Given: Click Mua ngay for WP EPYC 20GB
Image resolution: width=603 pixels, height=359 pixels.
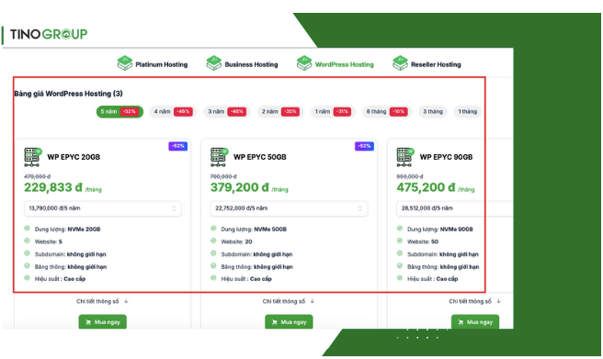Looking at the screenshot, I should pyautogui.click(x=103, y=321).
